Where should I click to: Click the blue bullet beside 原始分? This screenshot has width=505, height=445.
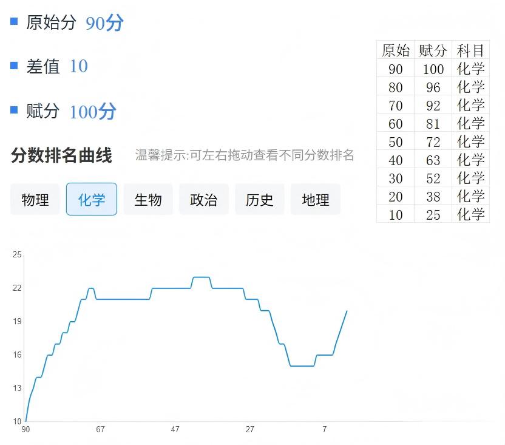(14, 22)
